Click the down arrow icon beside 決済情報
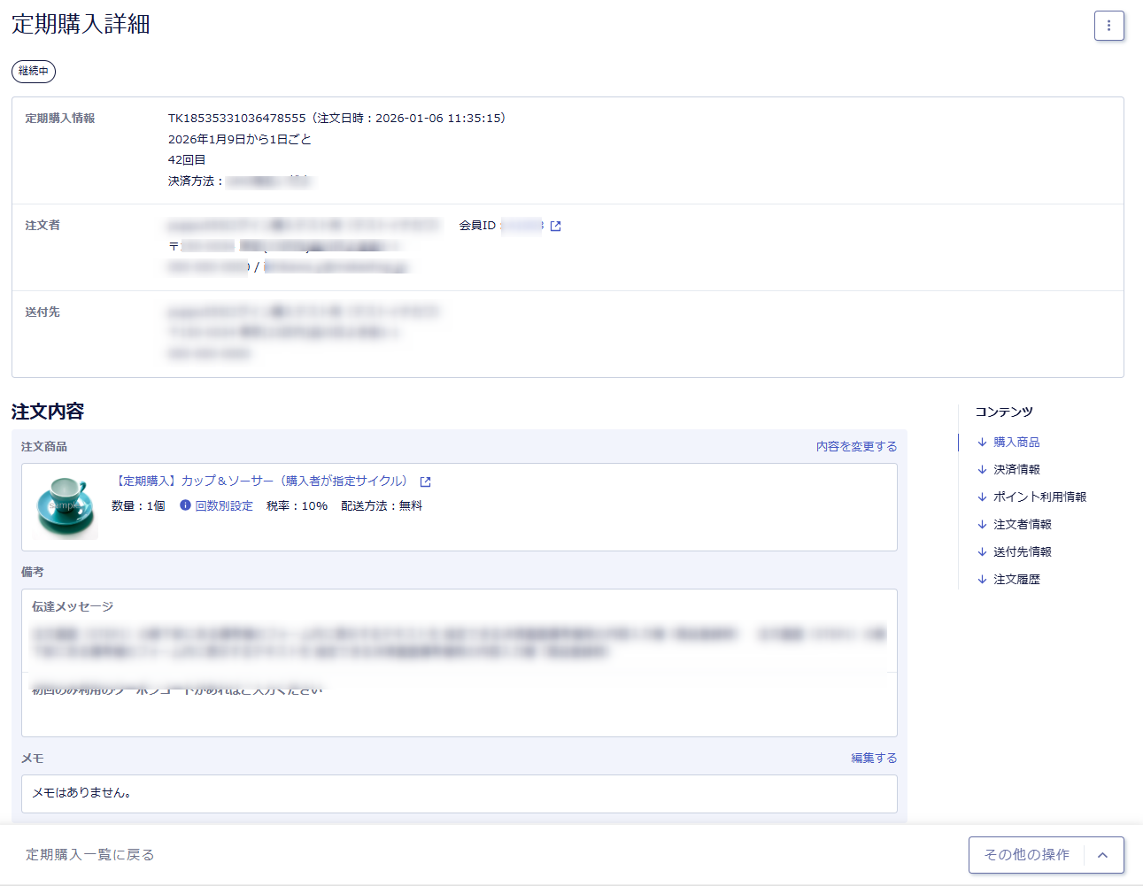1143x886 pixels. point(982,470)
